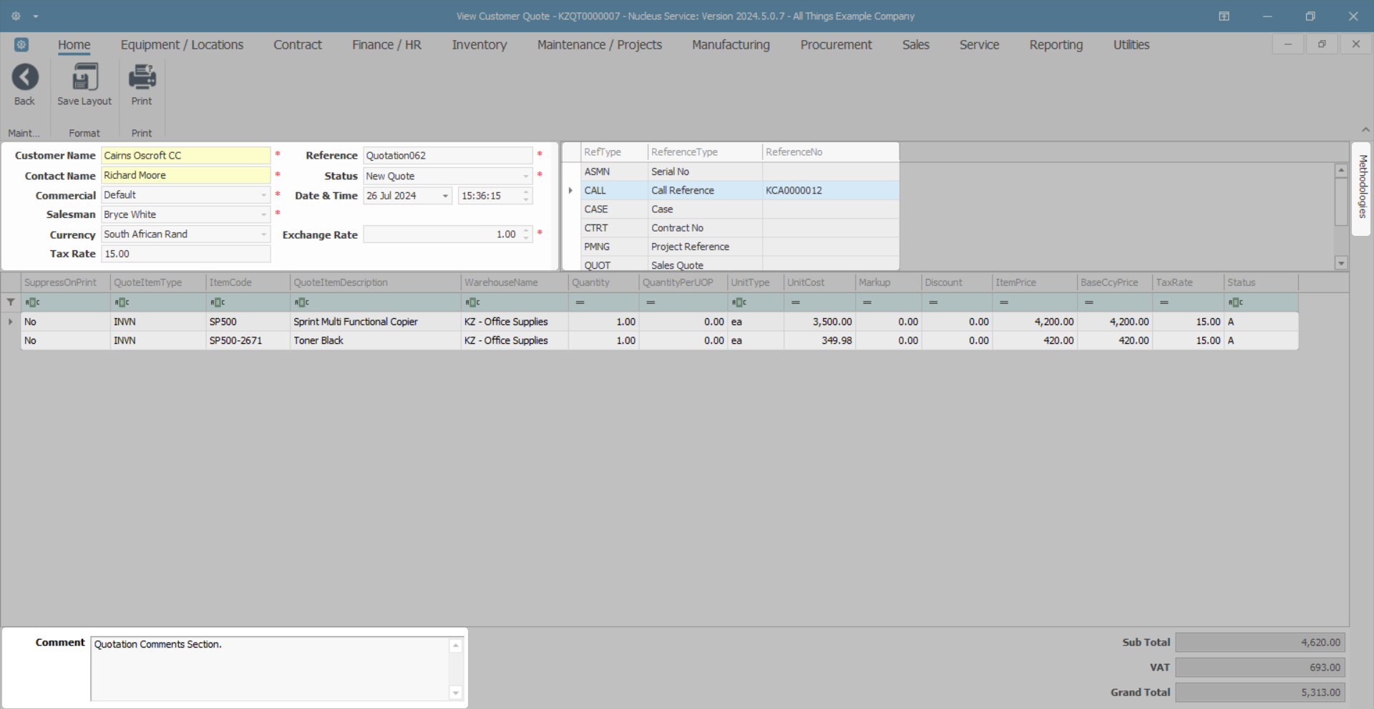The width and height of the screenshot is (1374, 709).
Task: Click the Customer Name field
Action: click(186, 155)
